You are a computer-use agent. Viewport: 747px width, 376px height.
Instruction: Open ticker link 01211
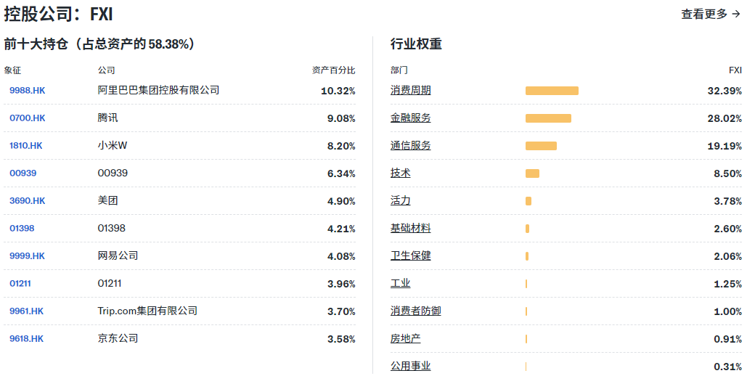pyautogui.click(x=20, y=284)
